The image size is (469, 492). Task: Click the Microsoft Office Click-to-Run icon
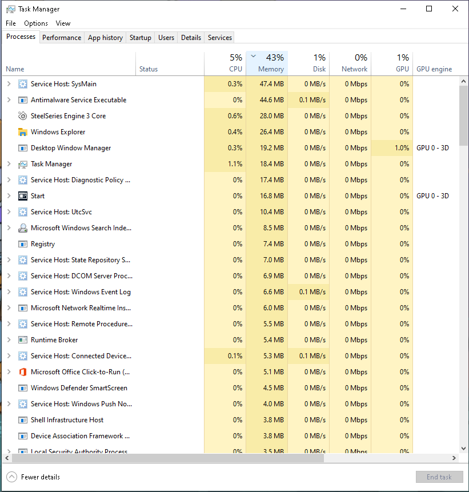coord(23,372)
